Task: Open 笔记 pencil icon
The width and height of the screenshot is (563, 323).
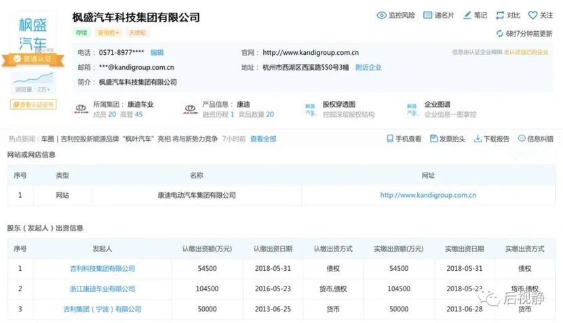Action: (467, 15)
